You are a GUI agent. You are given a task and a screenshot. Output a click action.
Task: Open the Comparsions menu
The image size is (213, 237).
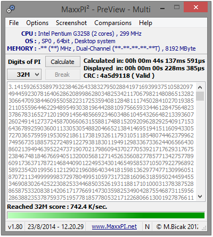(x=113, y=23)
